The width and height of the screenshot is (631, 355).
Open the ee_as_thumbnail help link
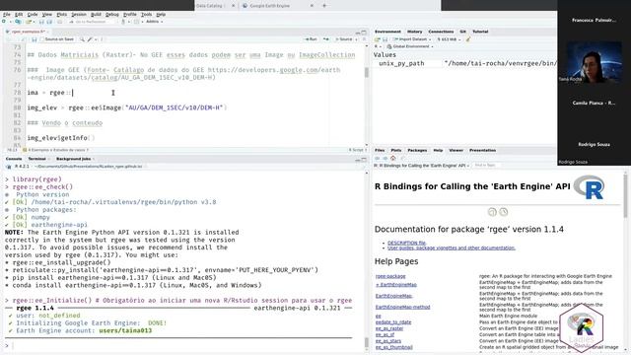pos(394,347)
